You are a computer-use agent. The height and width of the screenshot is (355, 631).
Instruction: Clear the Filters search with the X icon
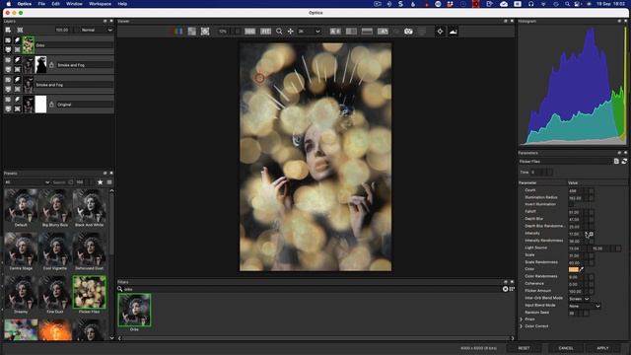click(x=505, y=289)
